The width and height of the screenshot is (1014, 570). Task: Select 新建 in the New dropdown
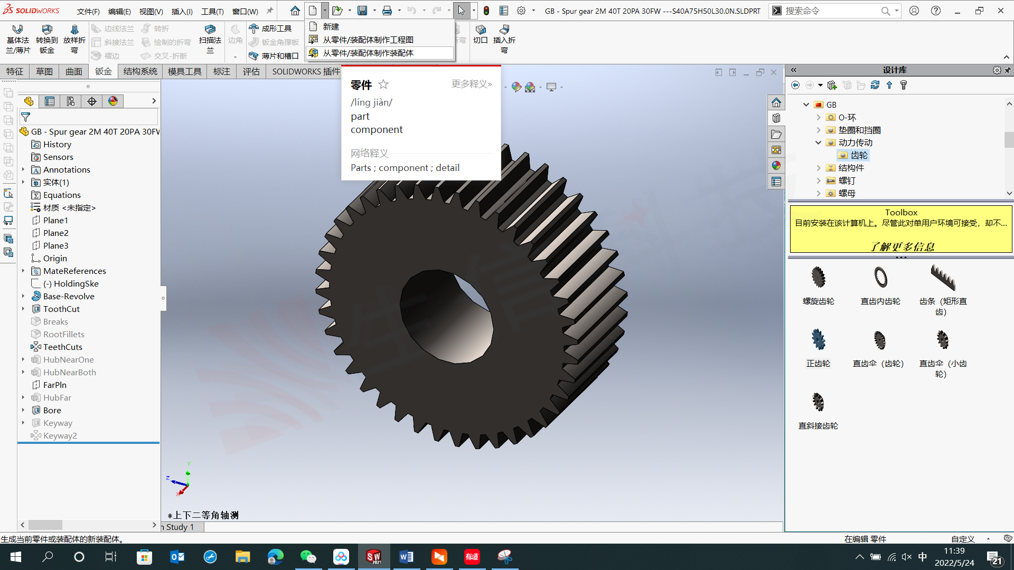coord(380,26)
